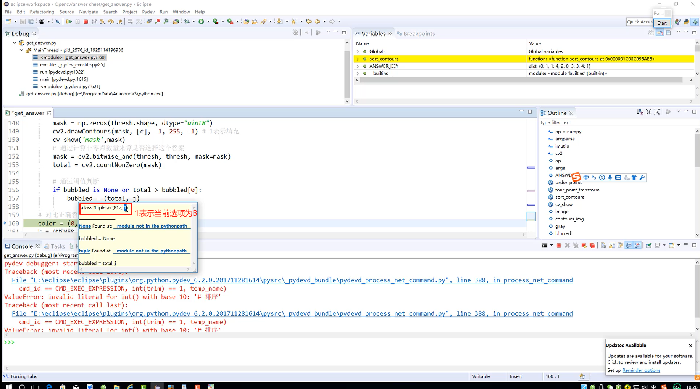Open the Refactoring menu
Screen dimensions: 700x389
tap(42, 12)
